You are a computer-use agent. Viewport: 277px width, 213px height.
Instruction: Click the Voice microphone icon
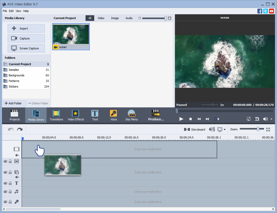(114, 114)
